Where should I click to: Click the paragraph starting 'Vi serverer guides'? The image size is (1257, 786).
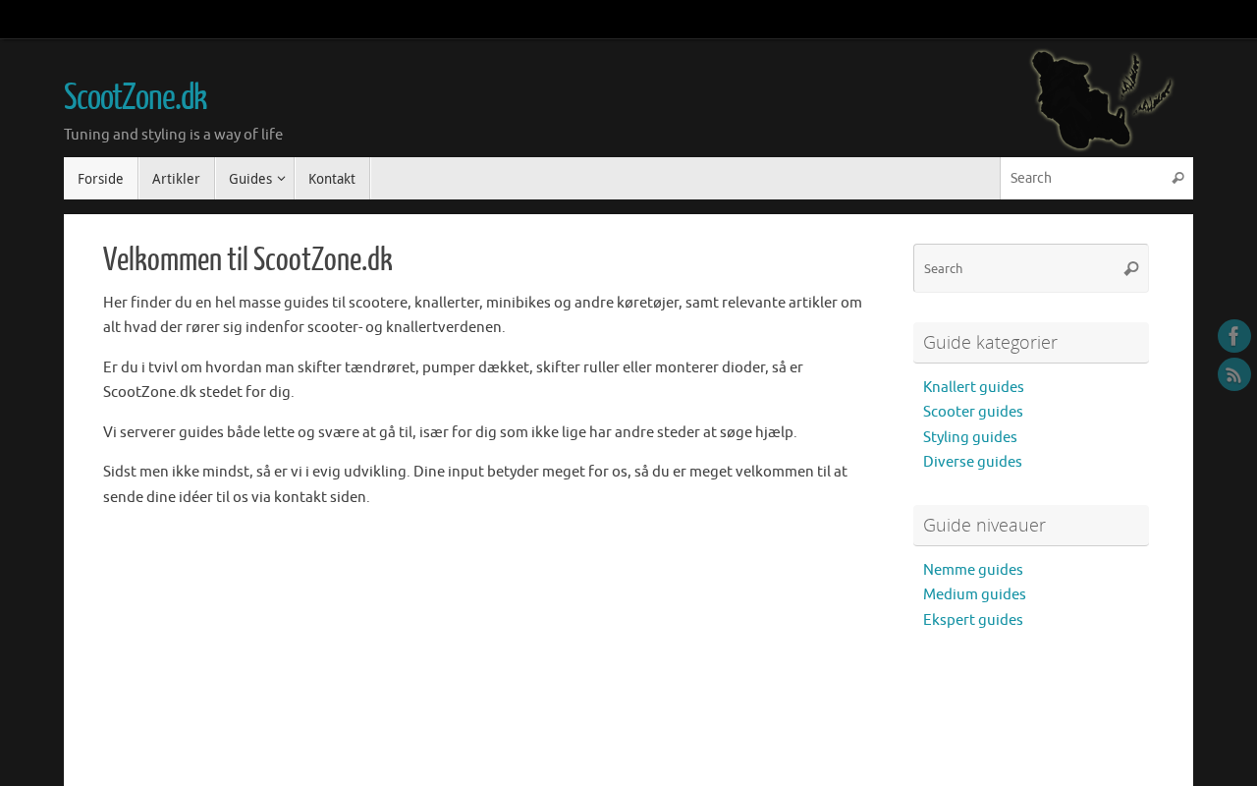point(450,432)
